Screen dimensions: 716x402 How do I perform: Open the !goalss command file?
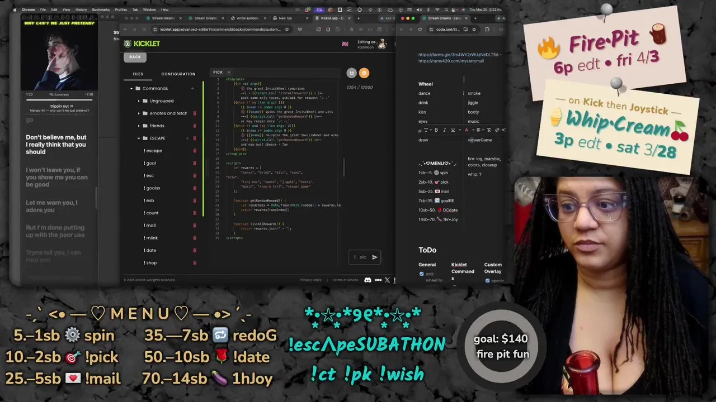tap(152, 188)
